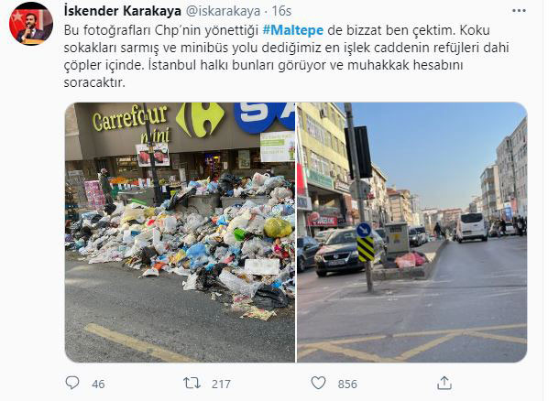
Task: Click the Carrefour logo in left photo
Action: [x=200, y=120]
